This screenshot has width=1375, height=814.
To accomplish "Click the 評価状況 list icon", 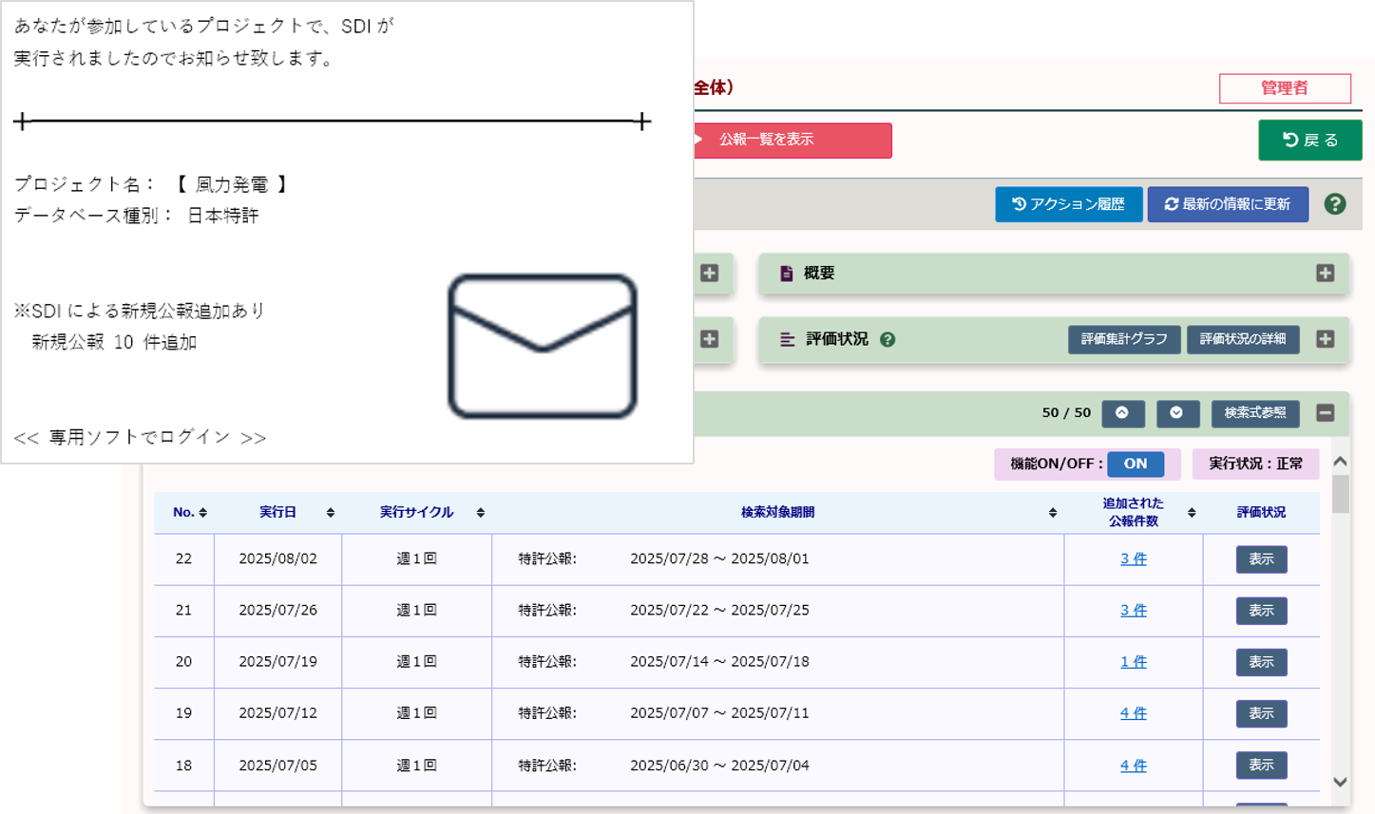I will point(788,339).
